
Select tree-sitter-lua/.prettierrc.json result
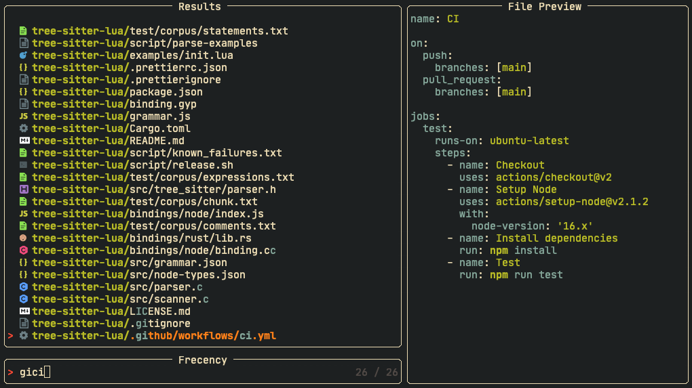130,68
